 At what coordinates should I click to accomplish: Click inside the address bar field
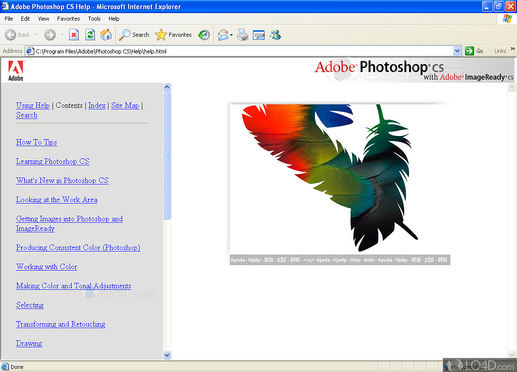(x=242, y=51)
